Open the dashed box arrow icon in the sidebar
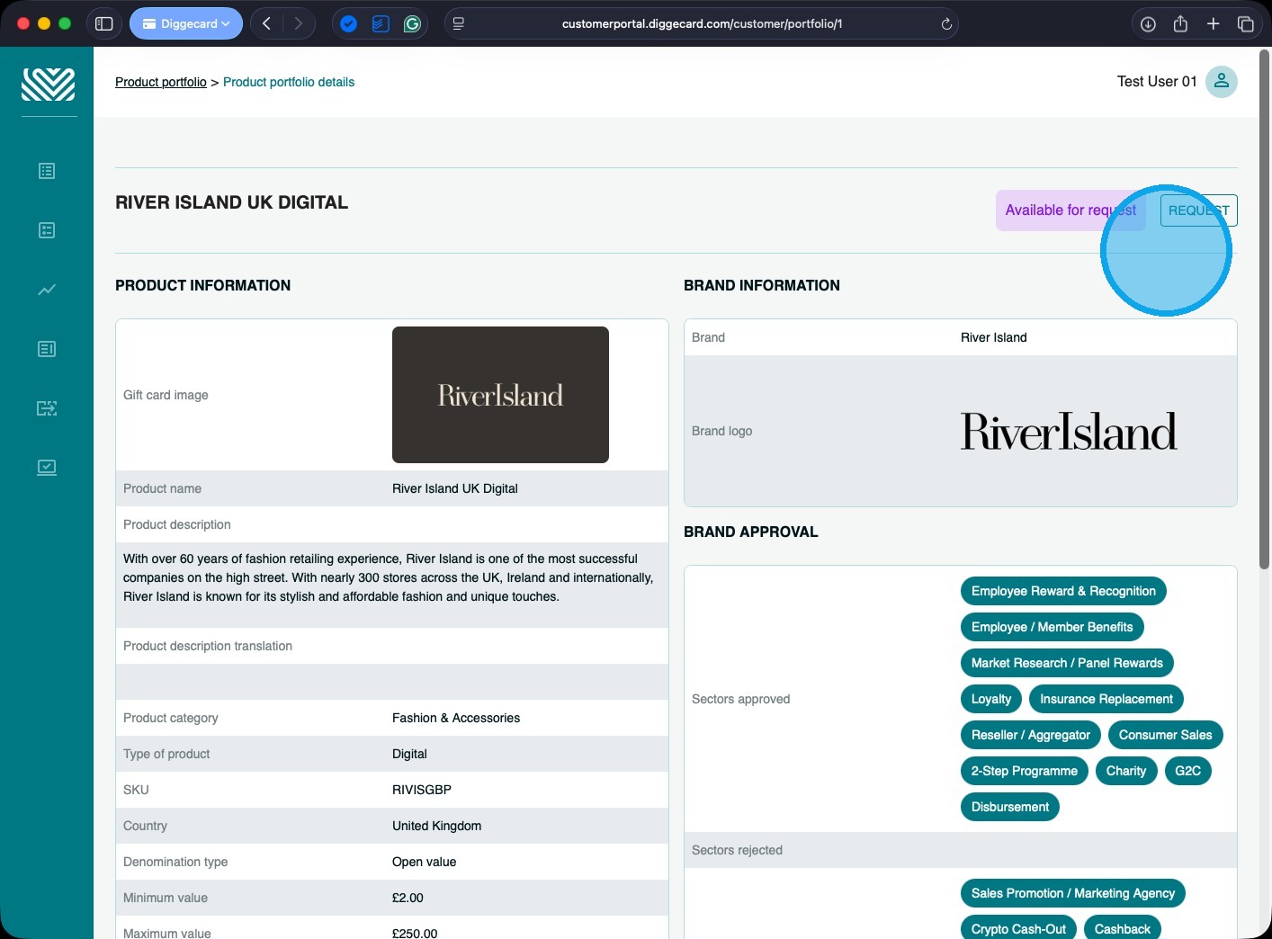This screenshot has width=1272, height=939. (47, 408)
